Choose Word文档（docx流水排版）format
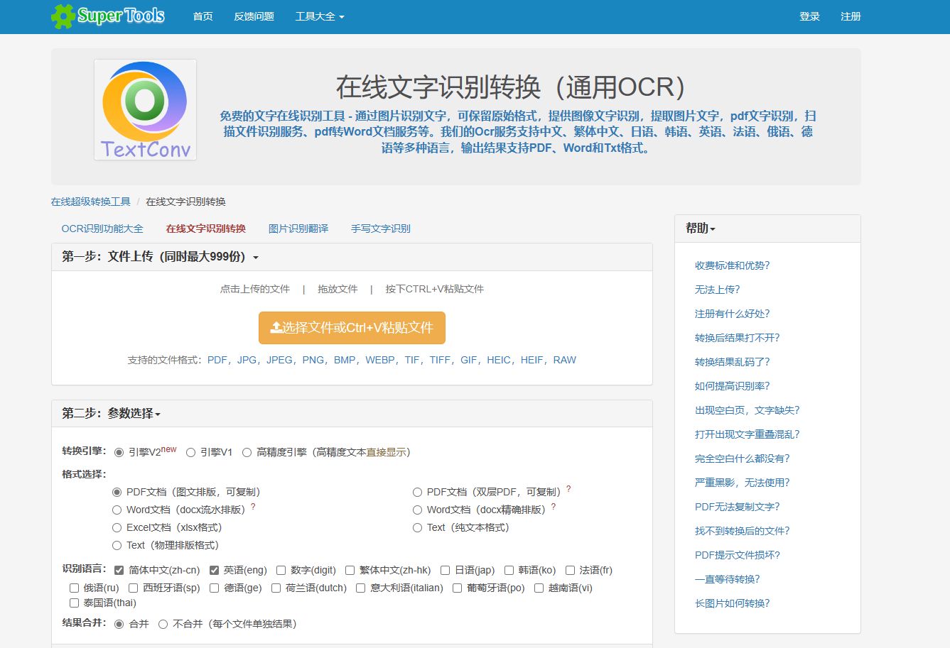 coord(117,510)
